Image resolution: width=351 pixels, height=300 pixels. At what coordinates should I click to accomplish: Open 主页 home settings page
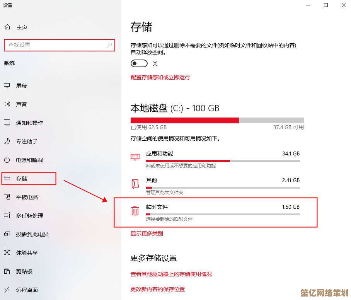click(x=22, y=27)
